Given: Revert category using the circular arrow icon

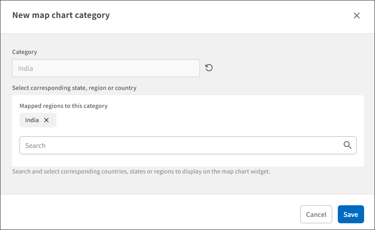Looking at the screenshot, I should click(x=209, y=68).
